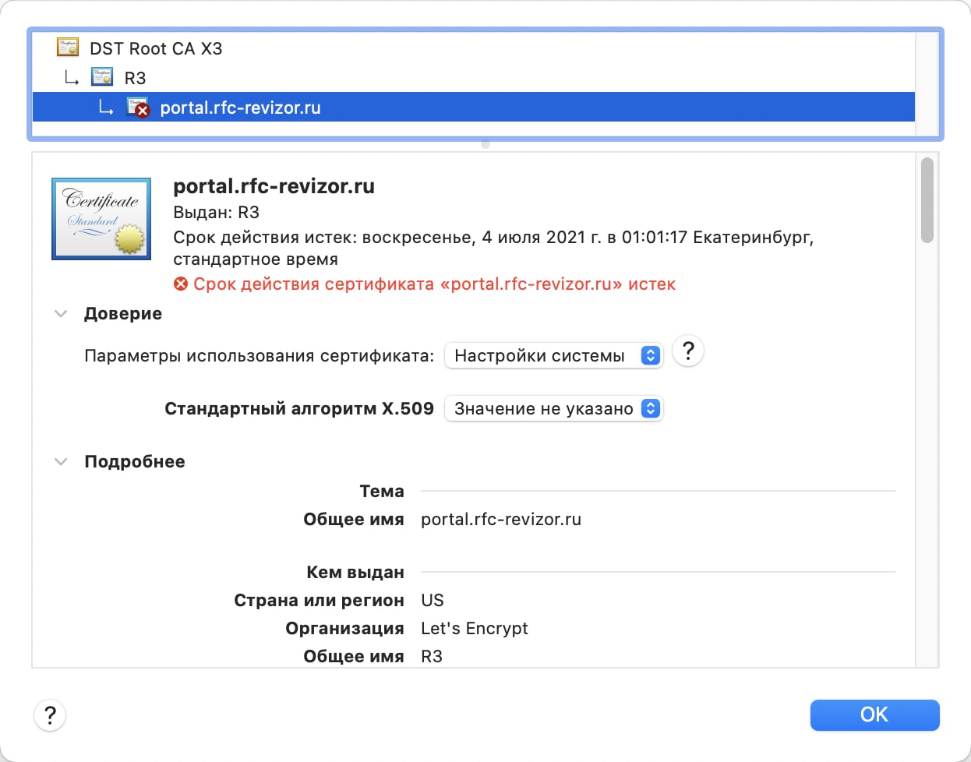Click the details pane vertical scrollbar
This screenshot has height=762, width=971.
pyautogui.click(x=927, y=201)
